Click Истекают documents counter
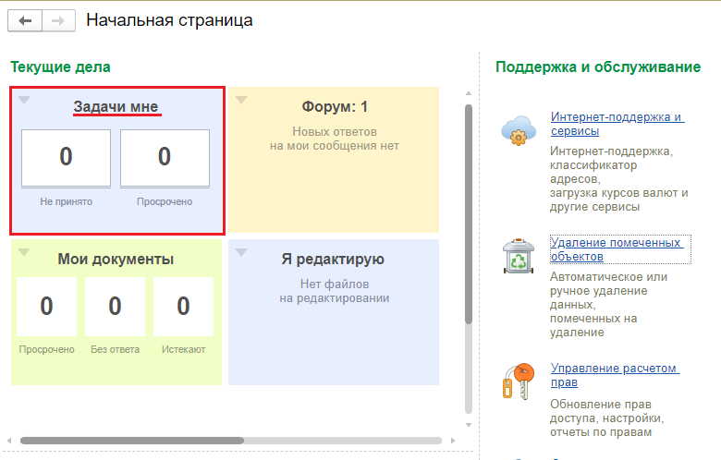This screenshot has height=460, width=721. pos(183,306)
